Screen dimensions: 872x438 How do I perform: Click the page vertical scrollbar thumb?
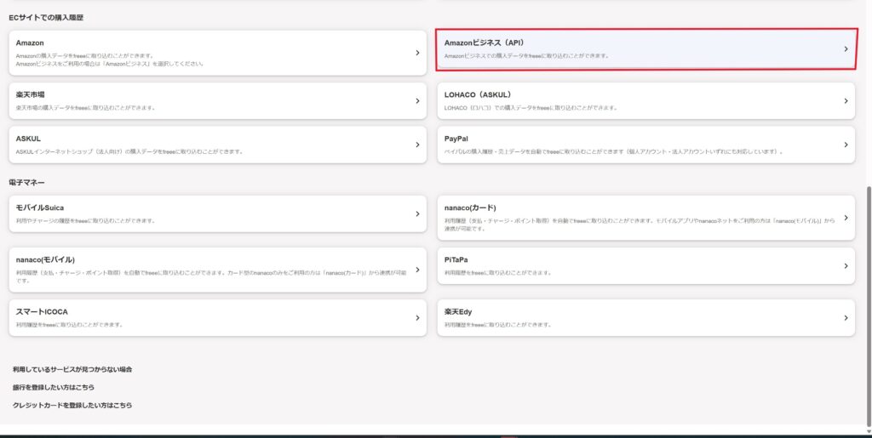tap(869, 306)
